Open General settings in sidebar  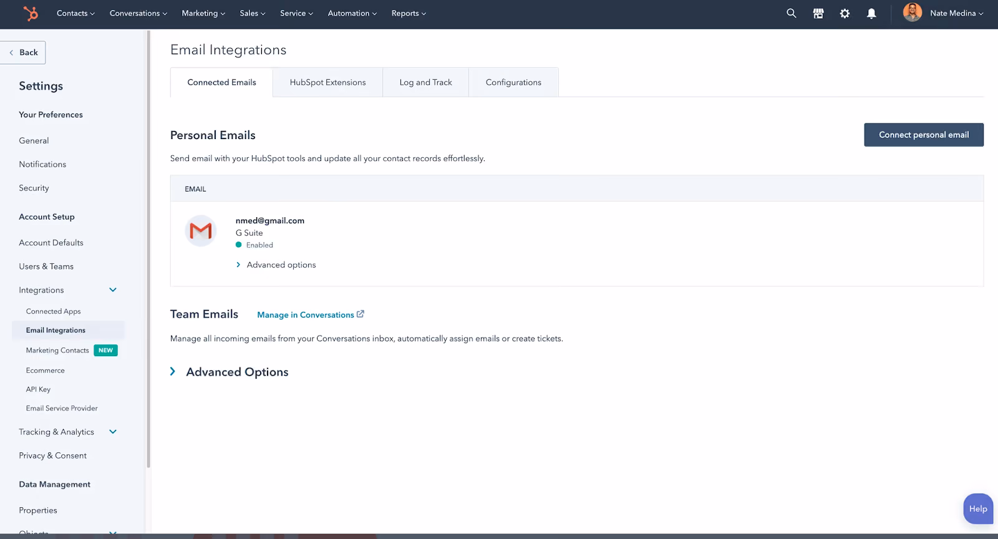(34, 141)
